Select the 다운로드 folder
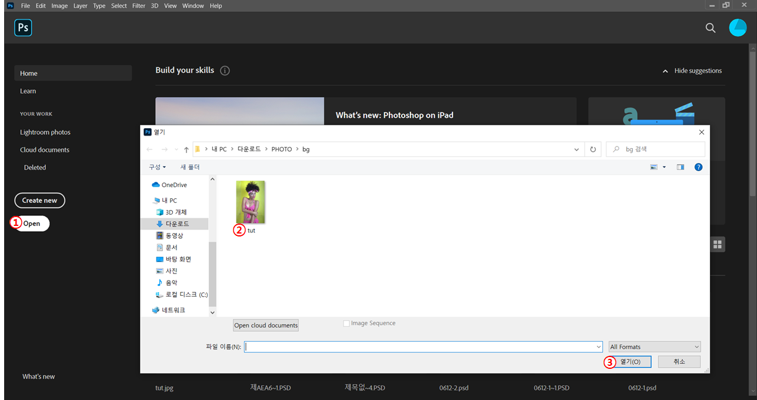The height and width of the screenshot is (400, 757). tap(172, 224)
